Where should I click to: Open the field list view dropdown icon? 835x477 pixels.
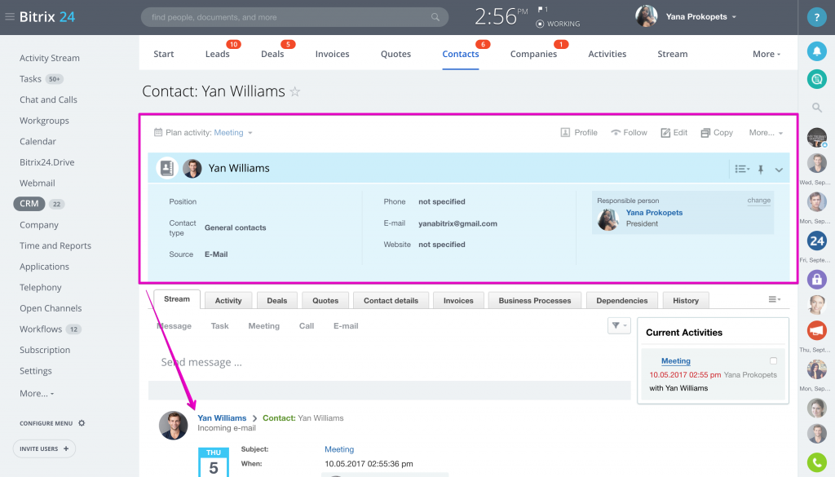tap(742, 169)
